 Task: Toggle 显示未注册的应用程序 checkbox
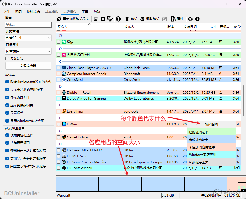[7, 90]
